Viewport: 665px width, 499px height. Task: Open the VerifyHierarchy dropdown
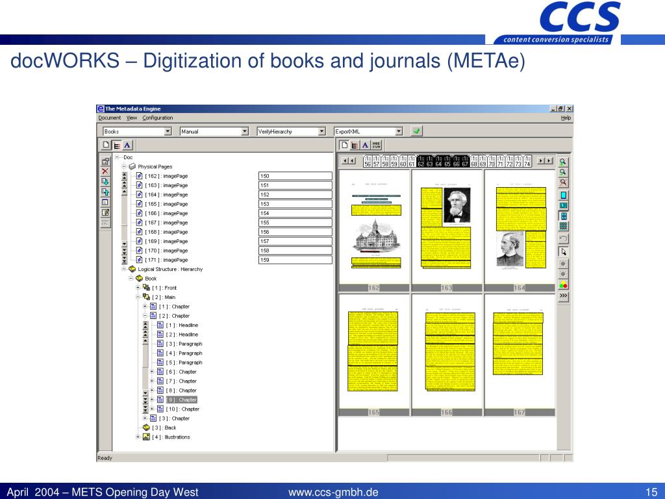322,131
